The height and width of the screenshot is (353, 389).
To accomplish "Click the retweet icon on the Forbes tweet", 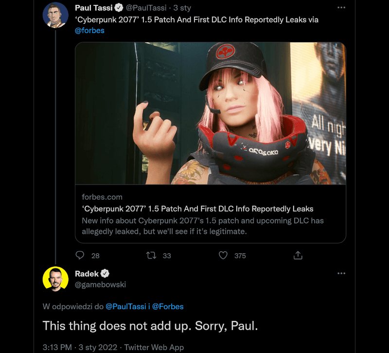I will (x=152, y=255).
